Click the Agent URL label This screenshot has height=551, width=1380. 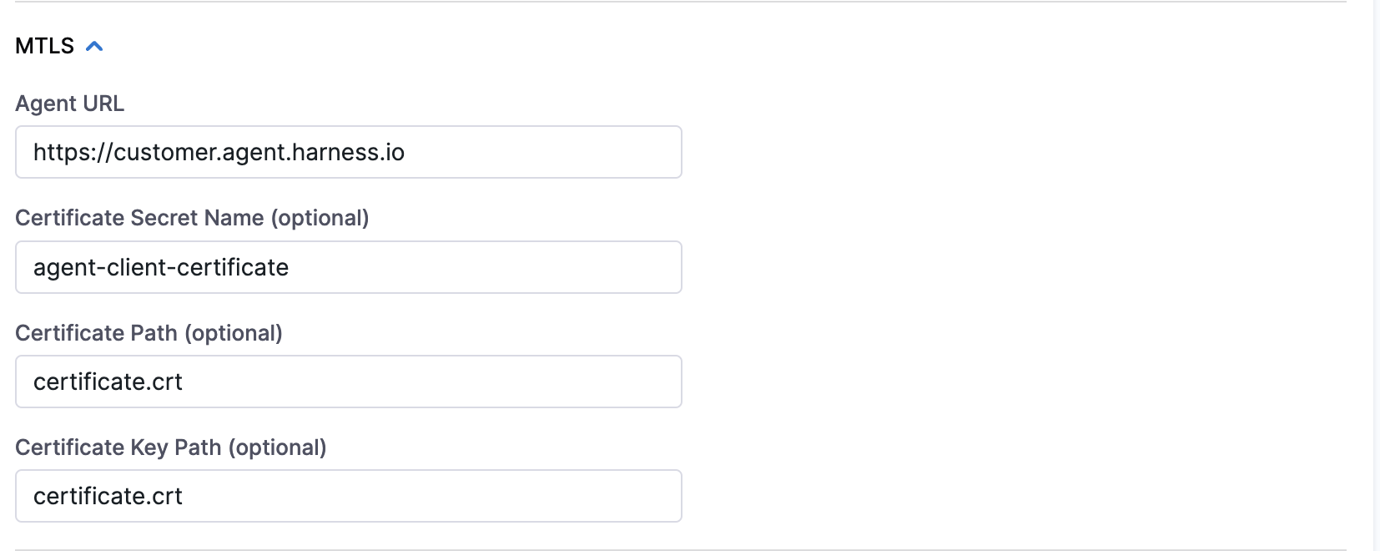[70, 104]
